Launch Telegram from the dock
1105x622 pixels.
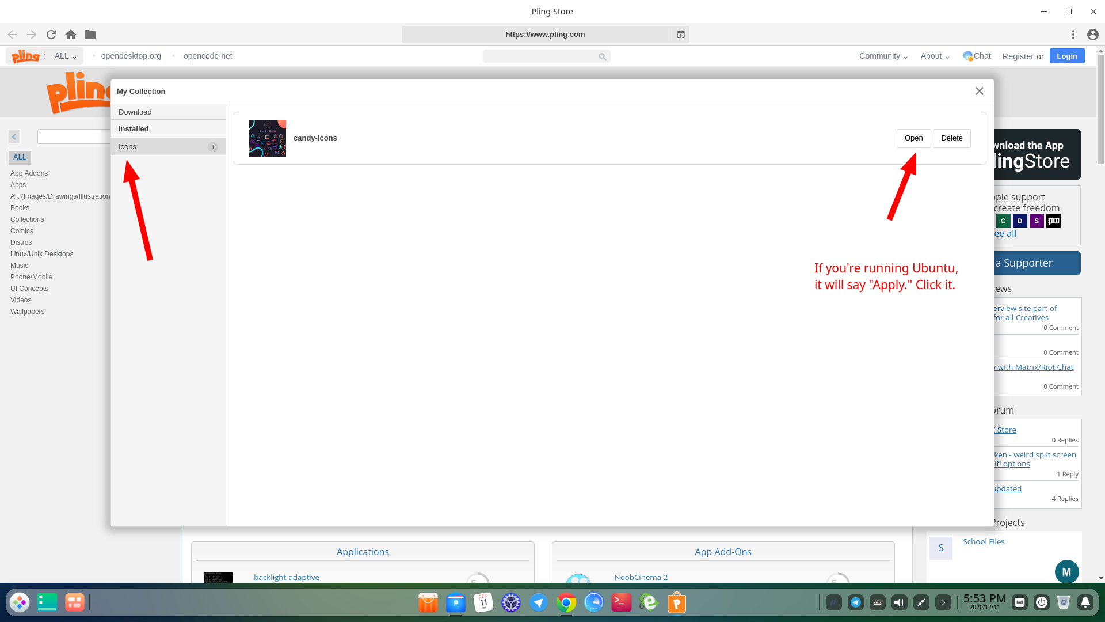tap(539, 602)
